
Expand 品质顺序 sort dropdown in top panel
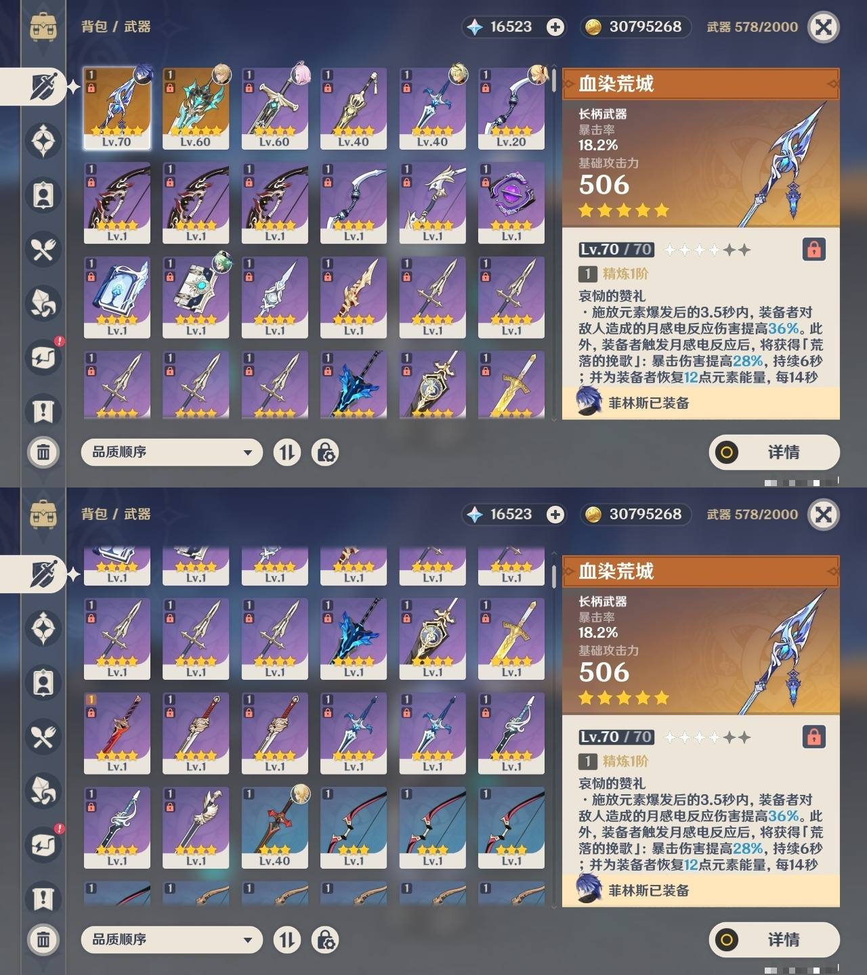click(171, 452)
